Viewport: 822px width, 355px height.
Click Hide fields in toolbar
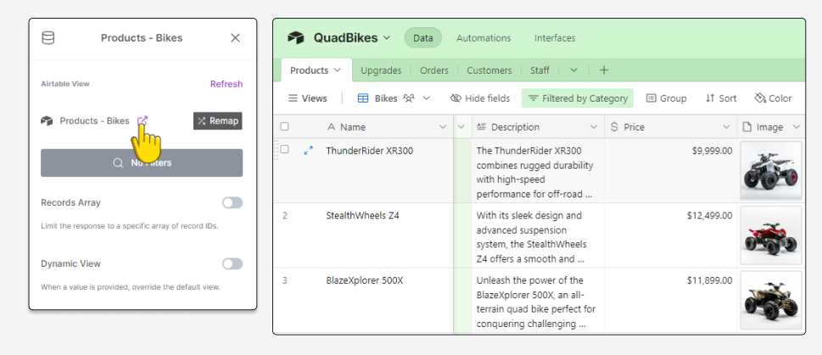pos(479,98)
